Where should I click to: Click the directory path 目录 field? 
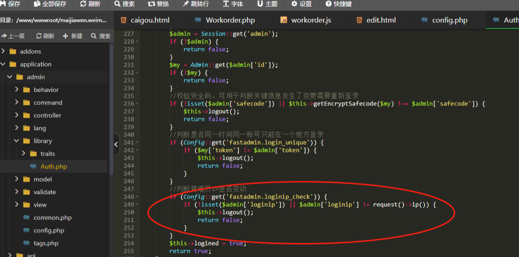54,20
